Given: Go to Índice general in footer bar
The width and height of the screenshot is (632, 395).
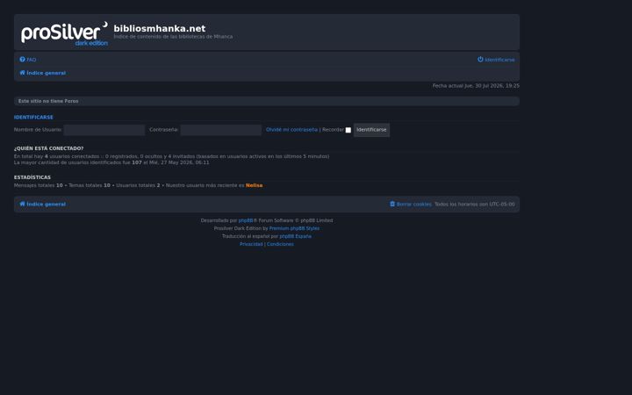Looking at the screenshot, I should pyautogui.click(x=46, y=205).
